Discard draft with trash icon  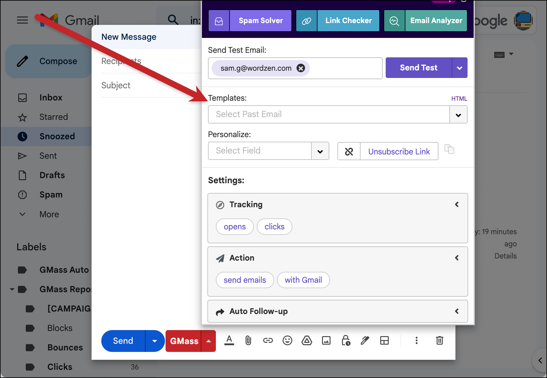point(440,340)
